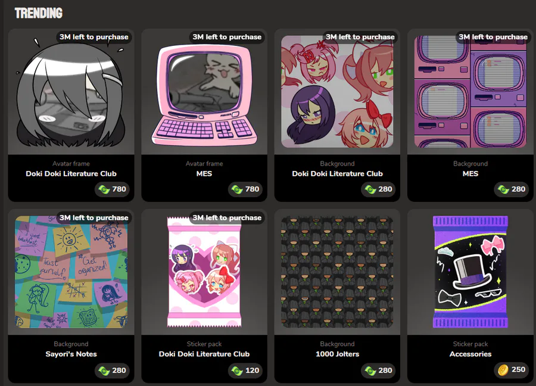Open Doki Doki Literature Club avatar frame image
536x386 pixels.
coord(71,92)
